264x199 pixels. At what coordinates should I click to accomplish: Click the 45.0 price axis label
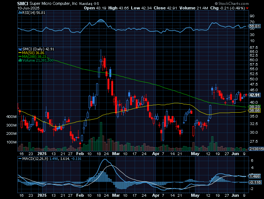tap(254, 90)
